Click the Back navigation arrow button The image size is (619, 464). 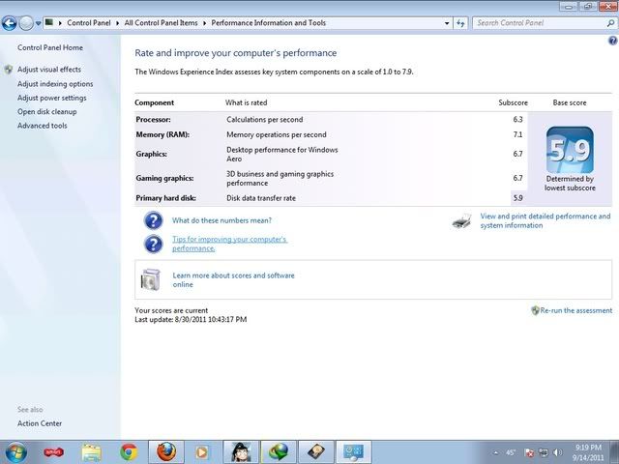coord(10,23)
